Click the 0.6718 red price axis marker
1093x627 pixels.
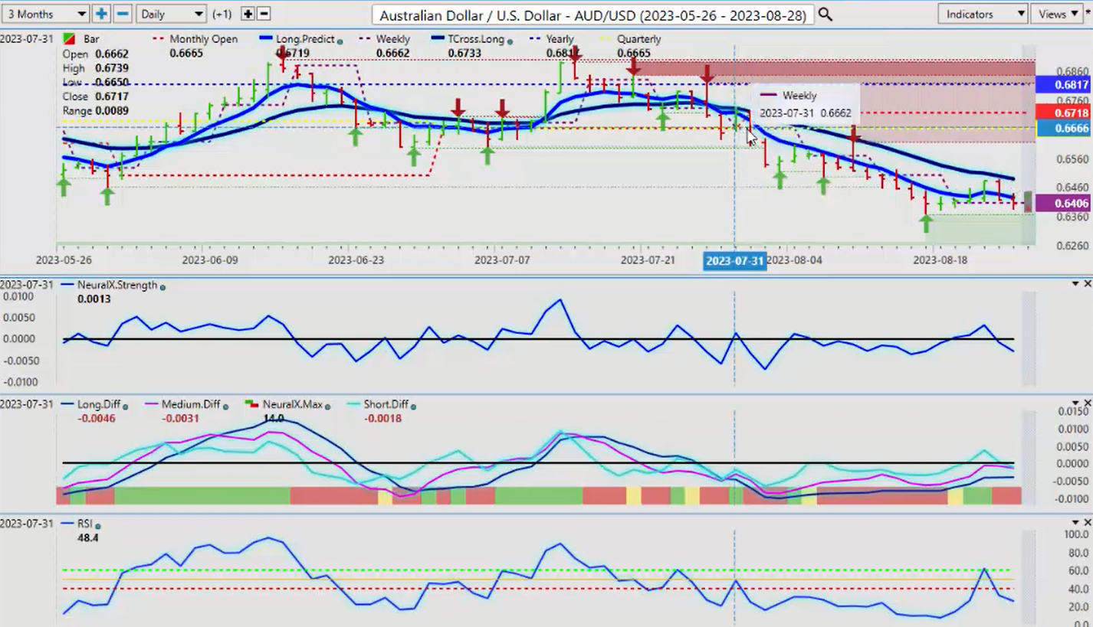click(1062, 113)
